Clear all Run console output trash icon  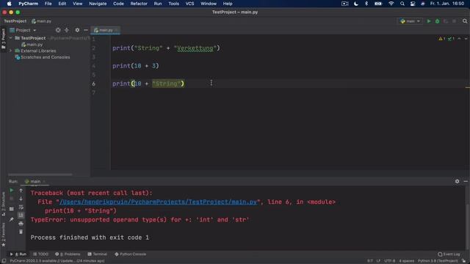[21, 232]
